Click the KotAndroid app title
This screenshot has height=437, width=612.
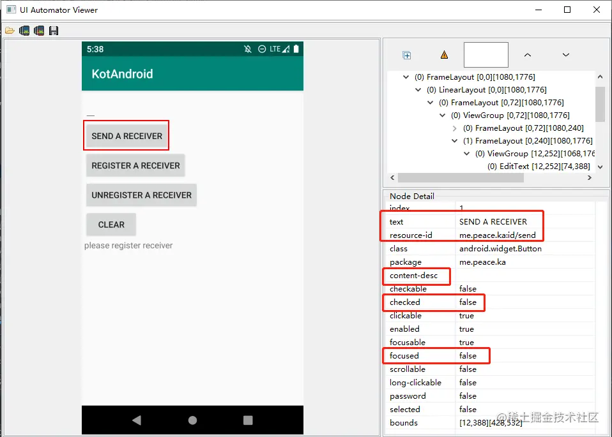(x=122, y=73)
